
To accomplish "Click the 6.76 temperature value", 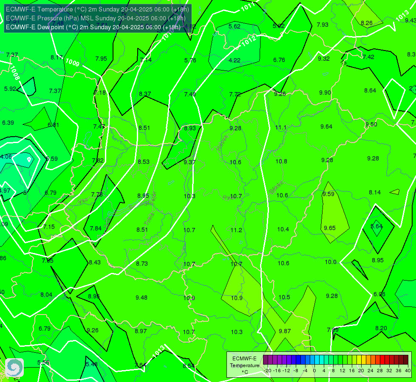I will [279, 60].
